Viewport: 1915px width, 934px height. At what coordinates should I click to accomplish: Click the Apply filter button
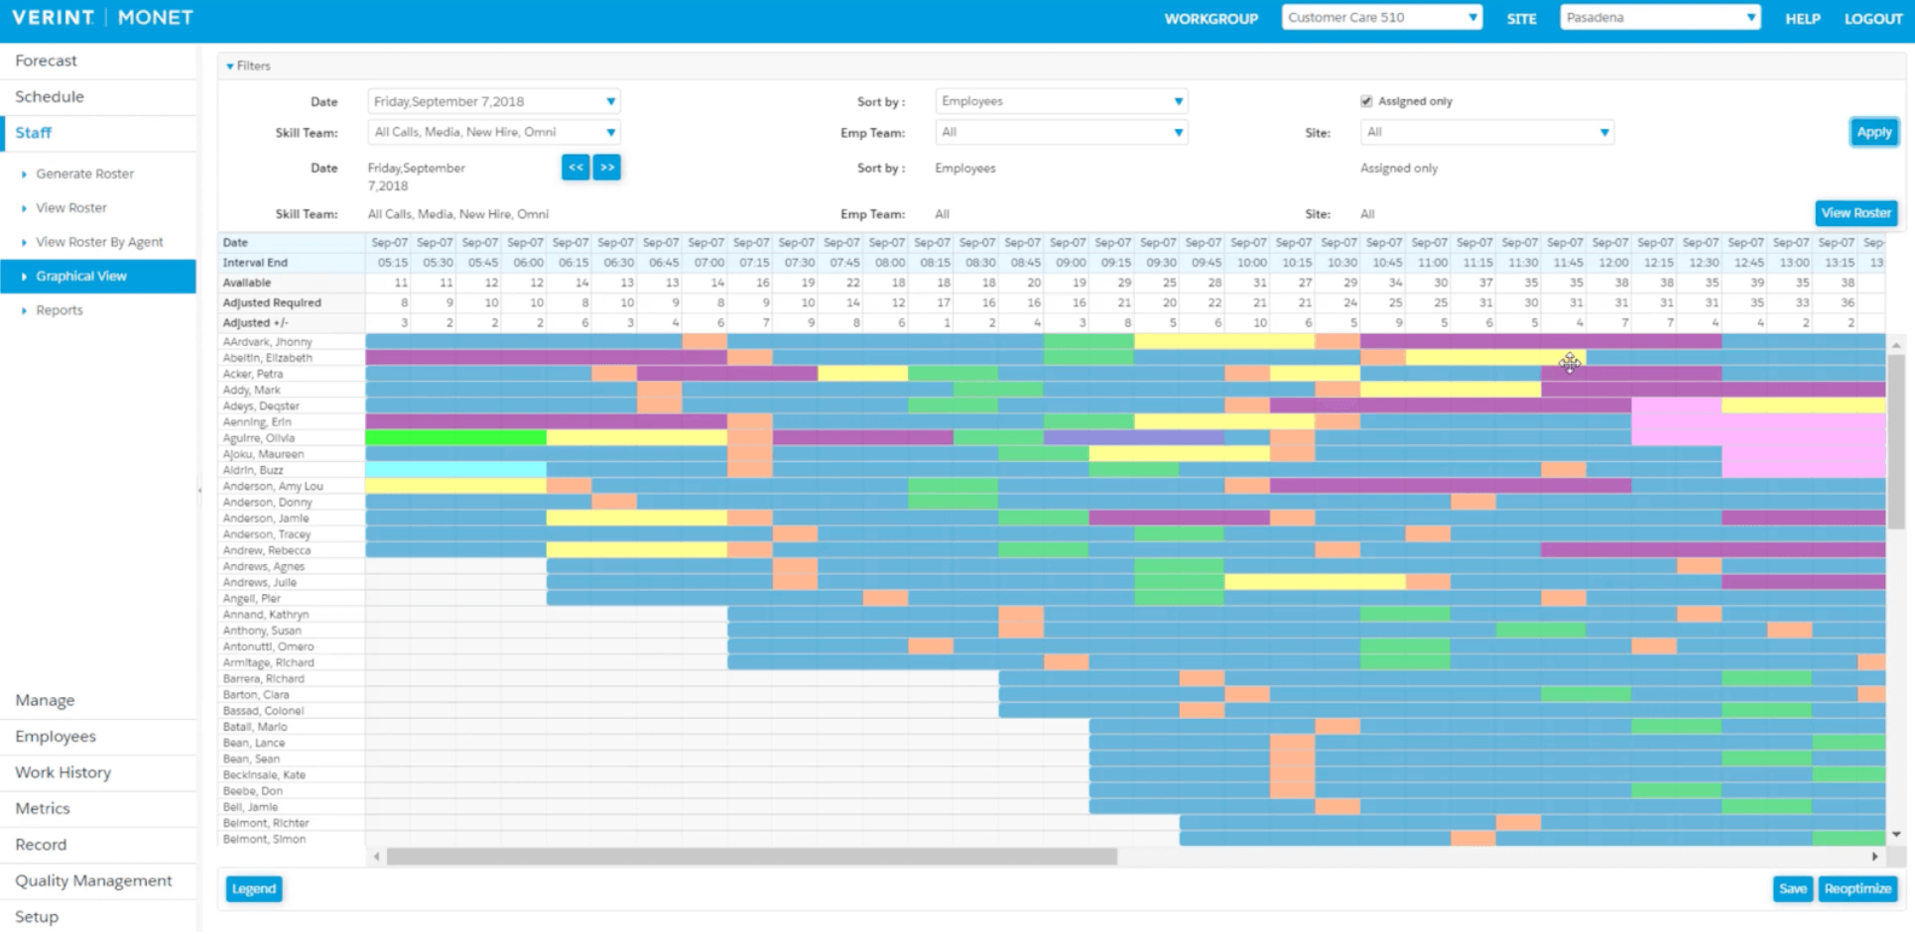pyautogui.click(x=1873, y=133)
